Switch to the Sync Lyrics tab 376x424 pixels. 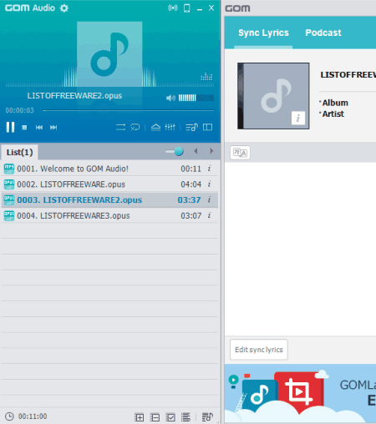point(263,33)
